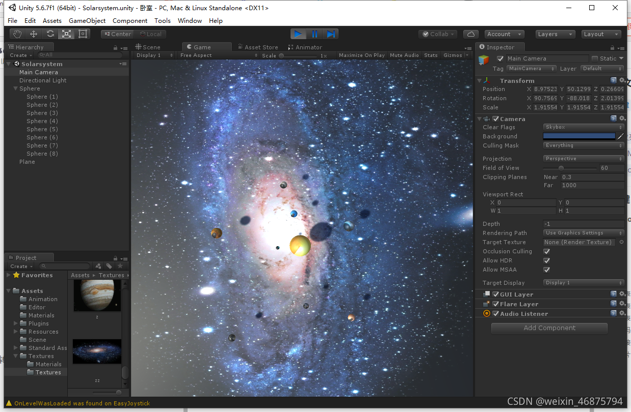Toggle the Center pivot button
631x412 pixels.
[117, 34]
